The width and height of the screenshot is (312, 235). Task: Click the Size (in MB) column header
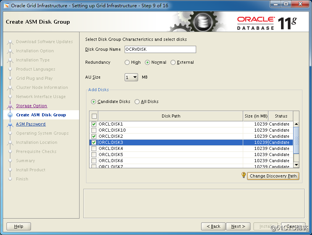[x=256, y=116]
